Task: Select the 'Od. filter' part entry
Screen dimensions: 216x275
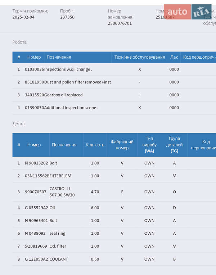Action: 58,246
